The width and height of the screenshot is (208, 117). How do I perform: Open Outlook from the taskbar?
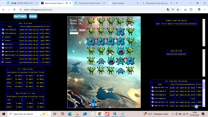coord(85,114)
